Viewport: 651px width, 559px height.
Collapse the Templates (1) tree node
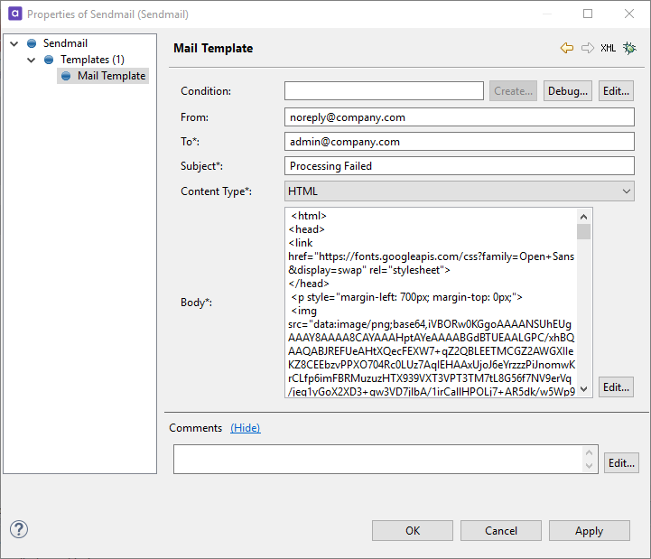point(33,60)
